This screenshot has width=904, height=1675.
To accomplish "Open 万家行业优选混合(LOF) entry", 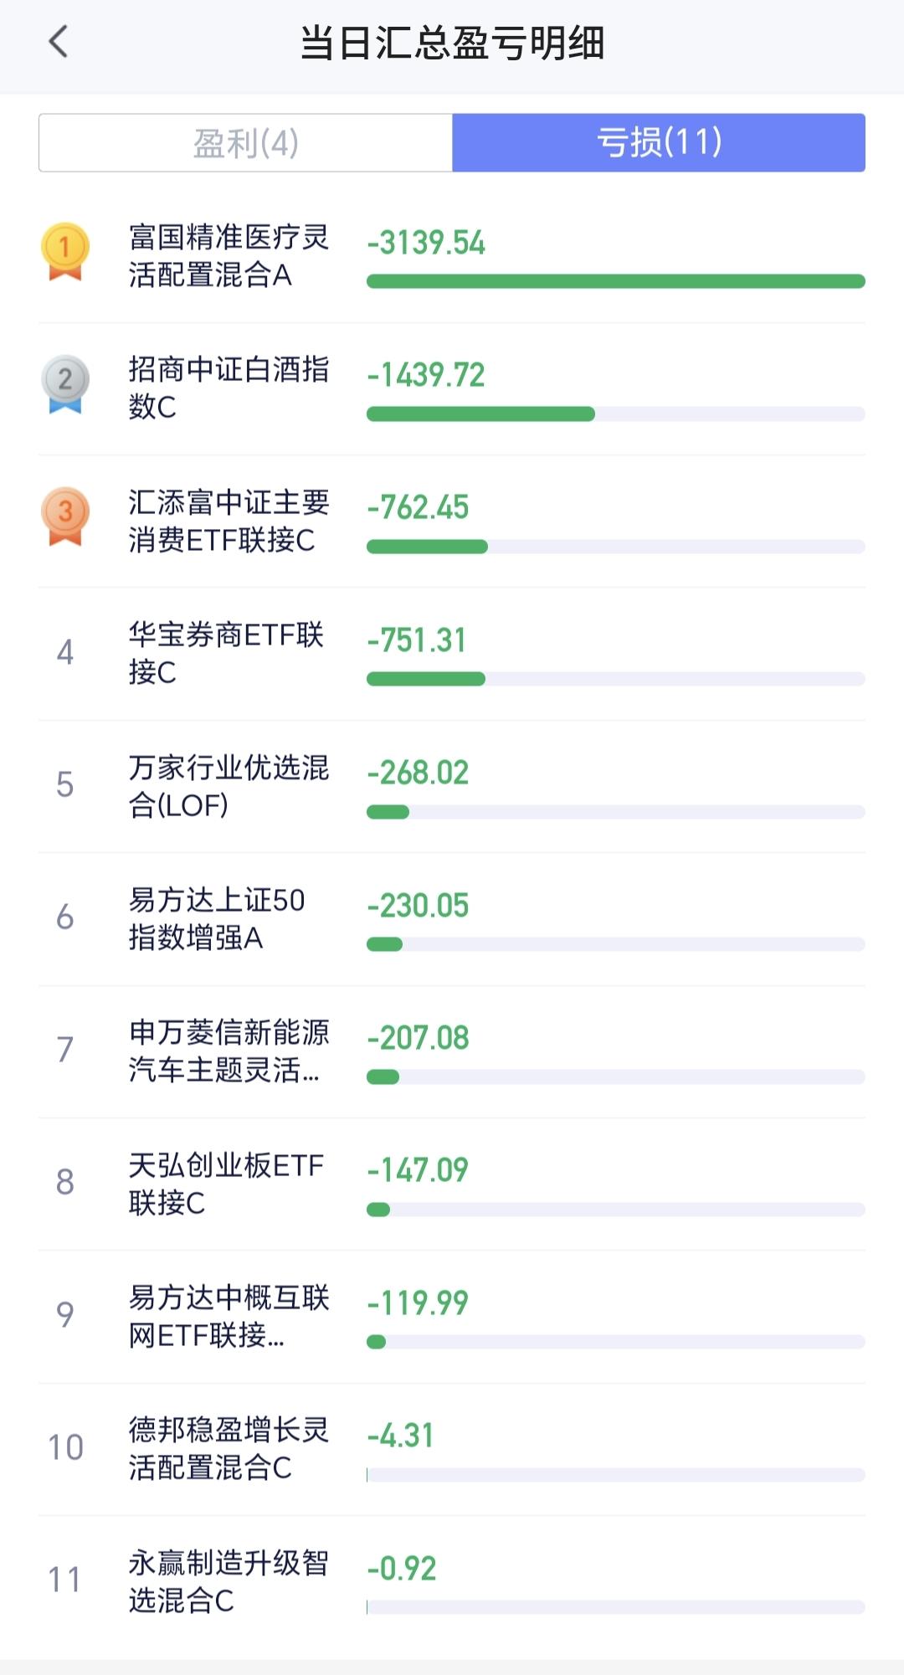I will click(228, 786).
